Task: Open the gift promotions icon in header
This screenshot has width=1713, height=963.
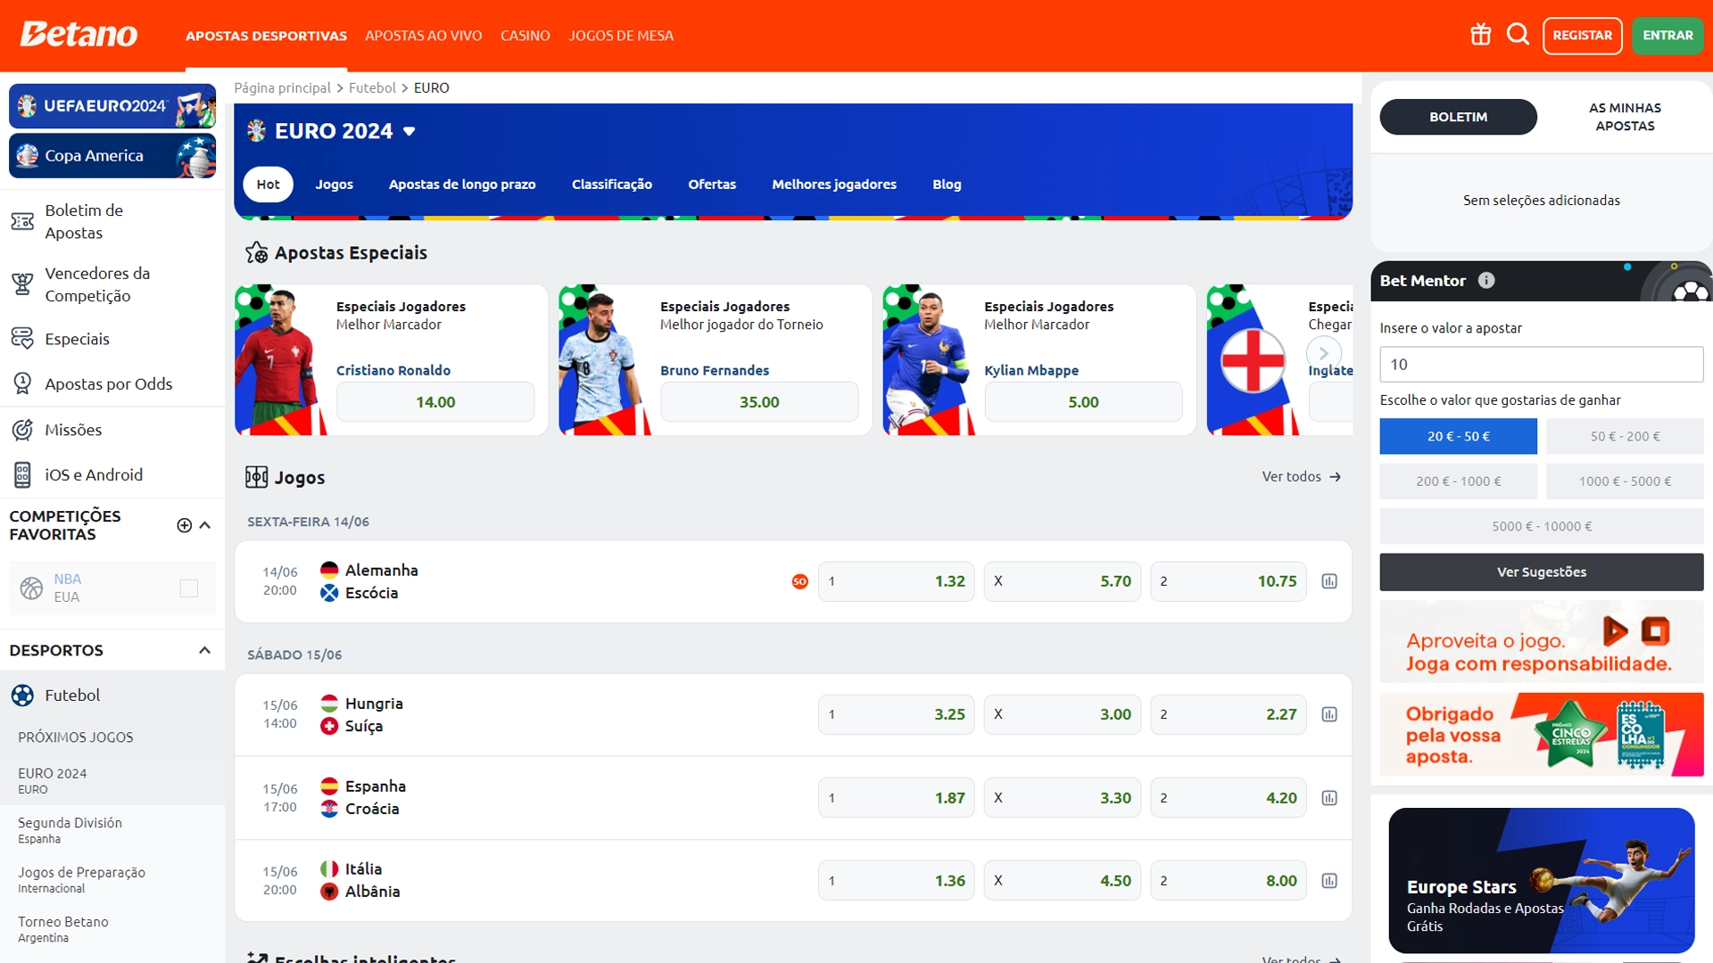Action: pos(1480,35)
